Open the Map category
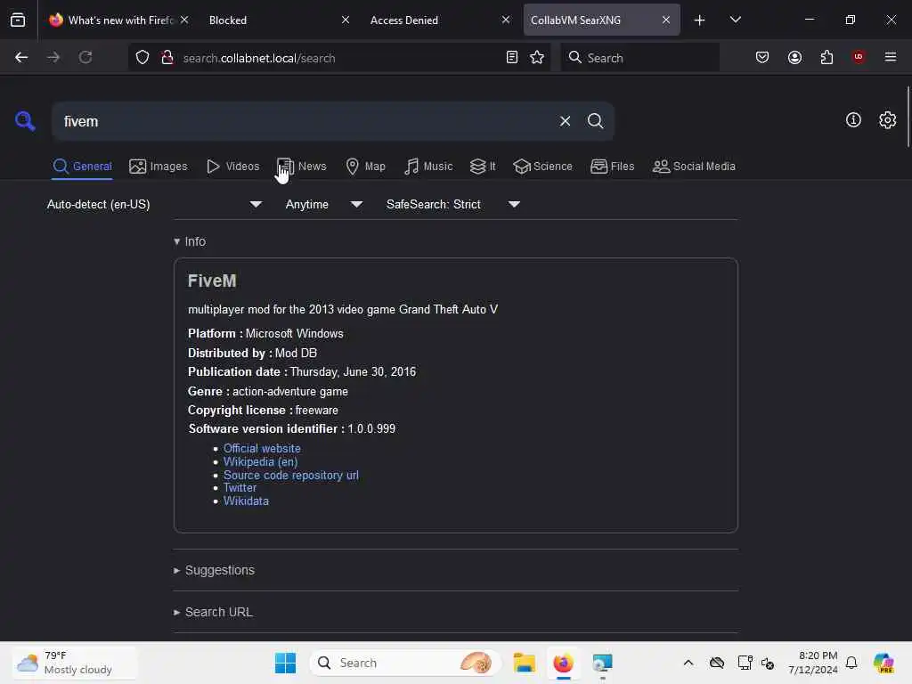The image size is (912, 684). coord(365,167)
